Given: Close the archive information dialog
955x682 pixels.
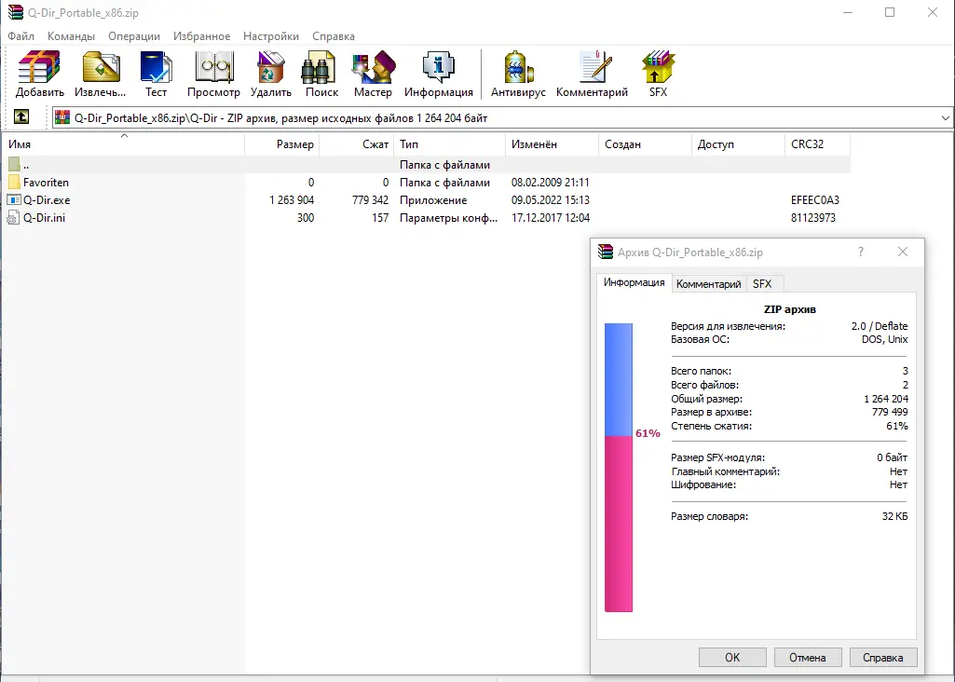Looking at the screenshot, I should (x=903, y=252).
